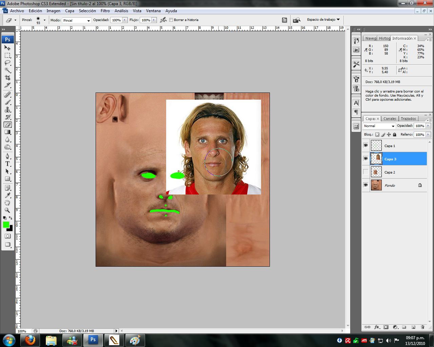
Task: Select the Clone Stamp tool
Action: [7, 109]
